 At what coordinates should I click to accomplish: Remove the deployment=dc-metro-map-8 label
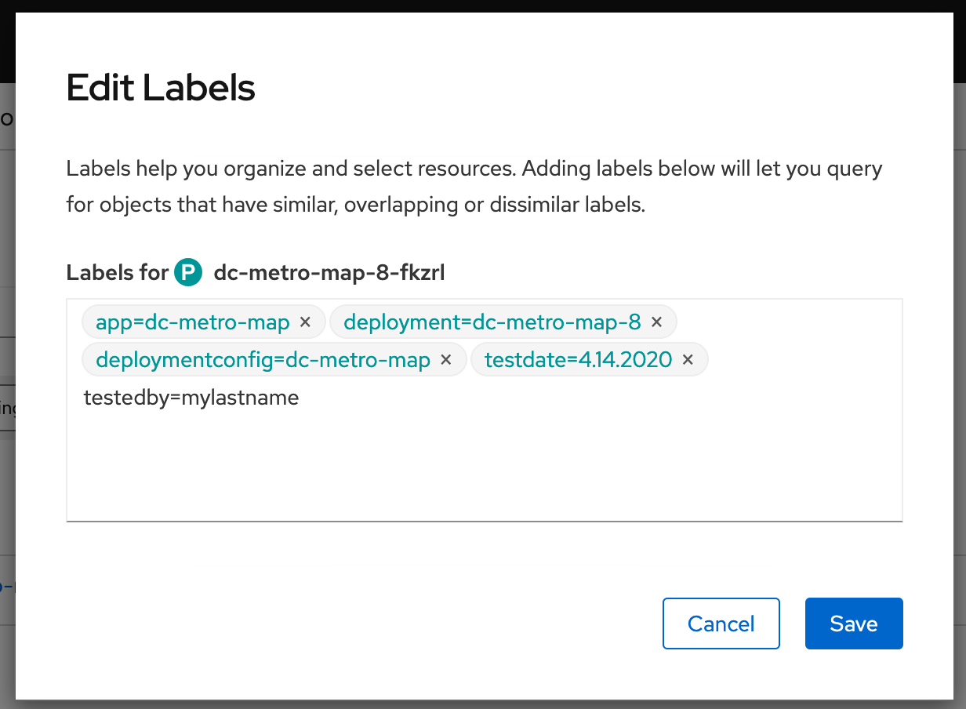pos(657,322)
